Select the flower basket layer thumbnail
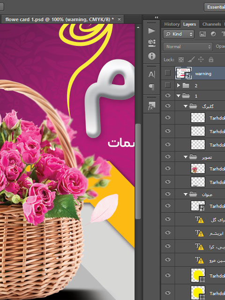Viewport: 225px width, 300px height. pos(198,169)
